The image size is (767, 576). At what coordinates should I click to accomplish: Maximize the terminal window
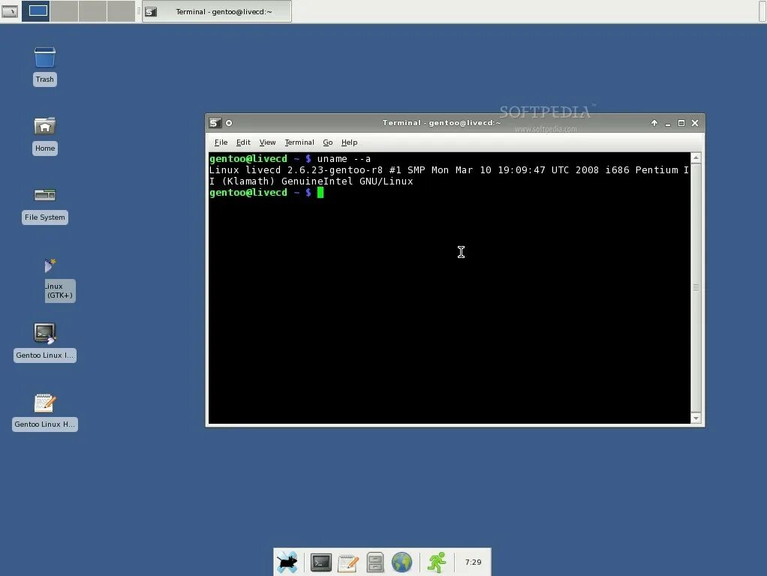tap(681, 123)
